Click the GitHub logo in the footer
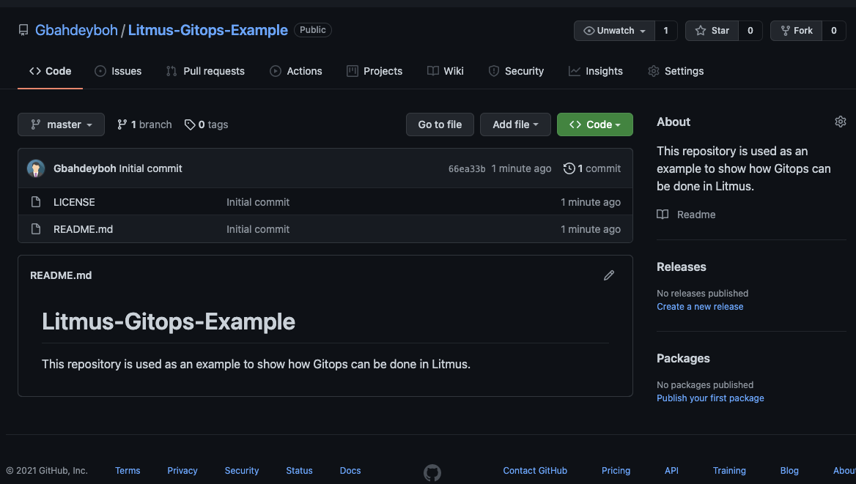Screen dimensions: 856x484 click(432, 472)
